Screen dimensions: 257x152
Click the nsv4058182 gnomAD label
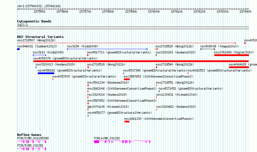coord(70,70)
